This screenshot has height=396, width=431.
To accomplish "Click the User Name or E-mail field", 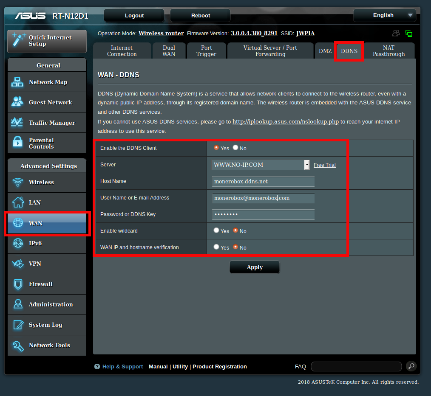I will (263, 198).
